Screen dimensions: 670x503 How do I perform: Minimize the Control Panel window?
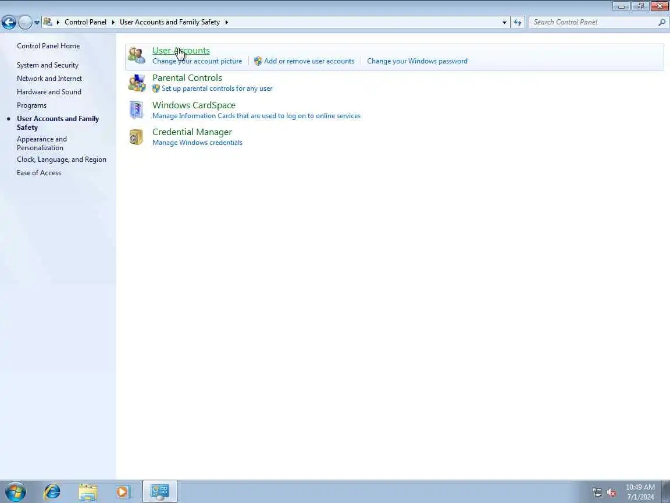622,6
